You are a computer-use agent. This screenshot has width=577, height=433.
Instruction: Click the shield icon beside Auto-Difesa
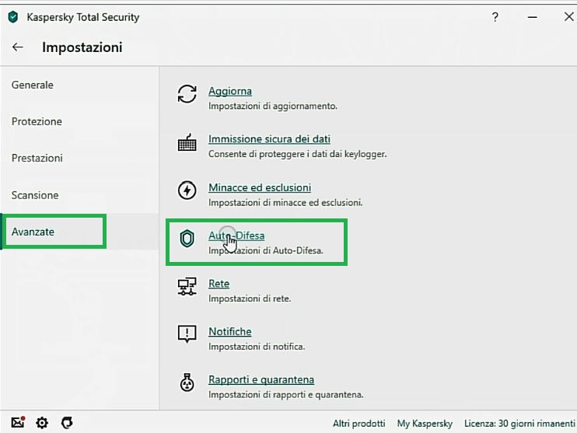coord(187,239)
